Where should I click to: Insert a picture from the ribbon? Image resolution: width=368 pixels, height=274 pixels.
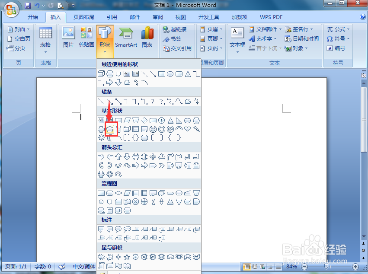click(x=68, y=37)
